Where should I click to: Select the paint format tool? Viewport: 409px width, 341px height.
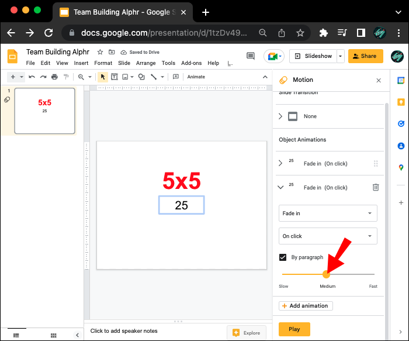point(66,77)
